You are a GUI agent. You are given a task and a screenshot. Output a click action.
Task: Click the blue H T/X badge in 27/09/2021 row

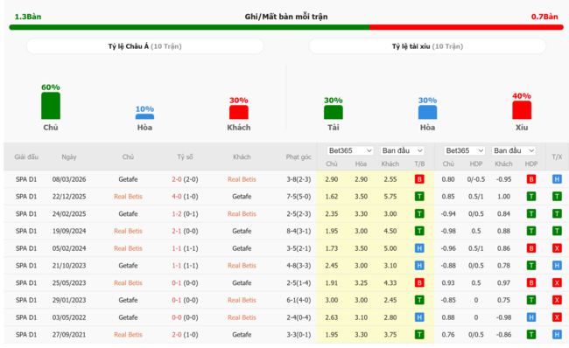coord(557,335)
